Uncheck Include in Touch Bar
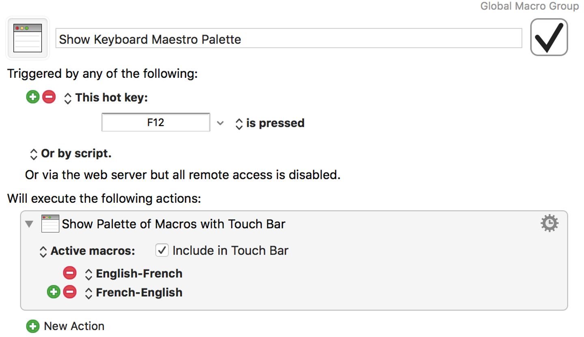The height and width of the screenshot is (337, 584). (162, 251)
